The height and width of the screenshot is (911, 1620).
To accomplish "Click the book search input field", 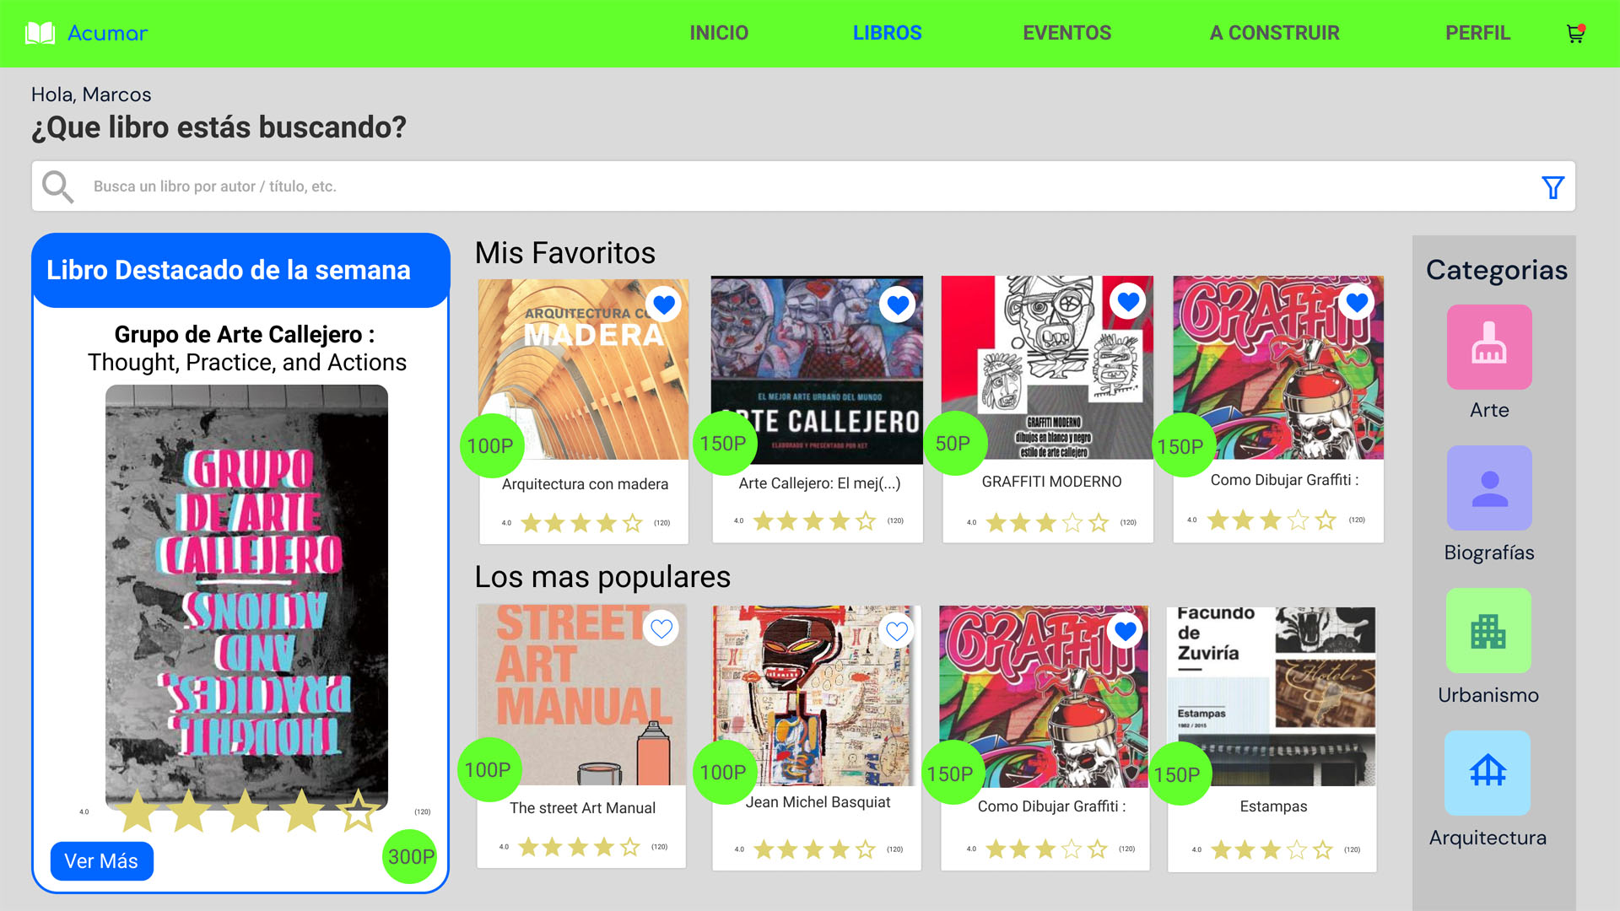I will point(803,186).
